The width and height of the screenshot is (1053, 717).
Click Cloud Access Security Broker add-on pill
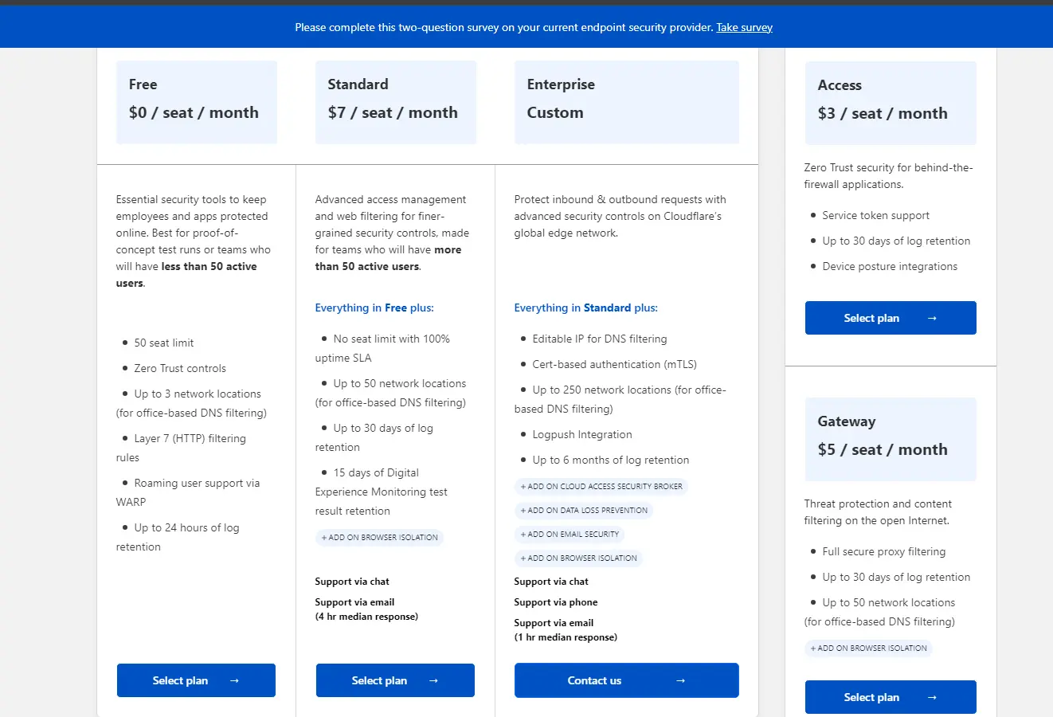tap(601, 487)
